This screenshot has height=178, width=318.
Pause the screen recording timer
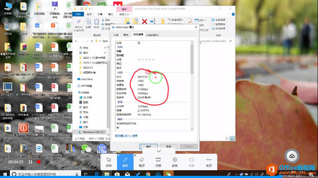[30, 162]
